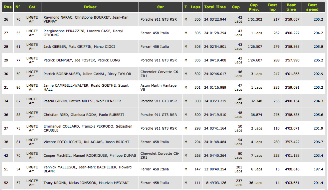Select the Laps column header

click(x=195, y=7)
